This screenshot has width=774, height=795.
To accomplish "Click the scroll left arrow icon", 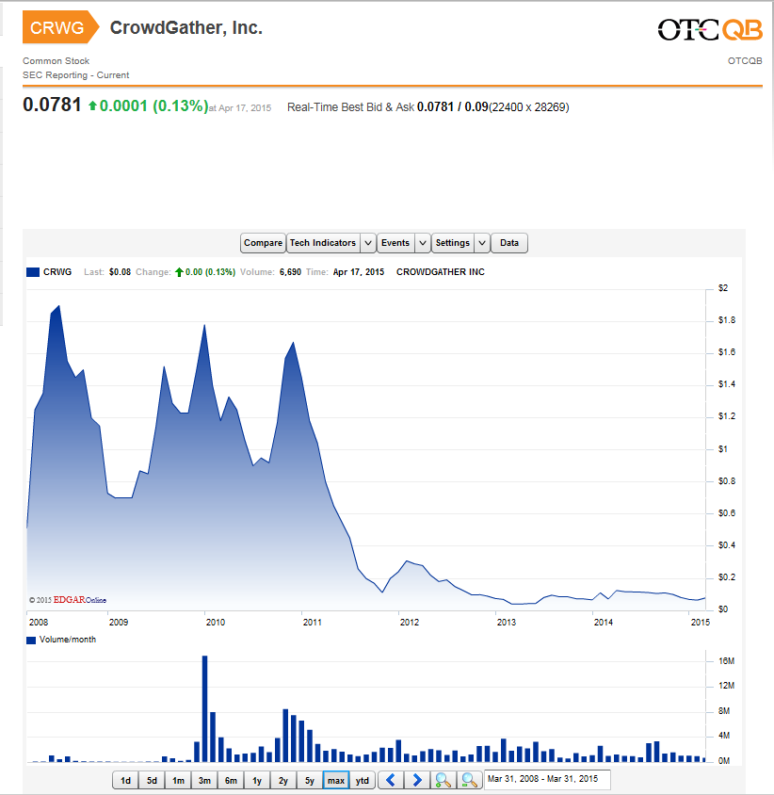I will click(392, 780).
